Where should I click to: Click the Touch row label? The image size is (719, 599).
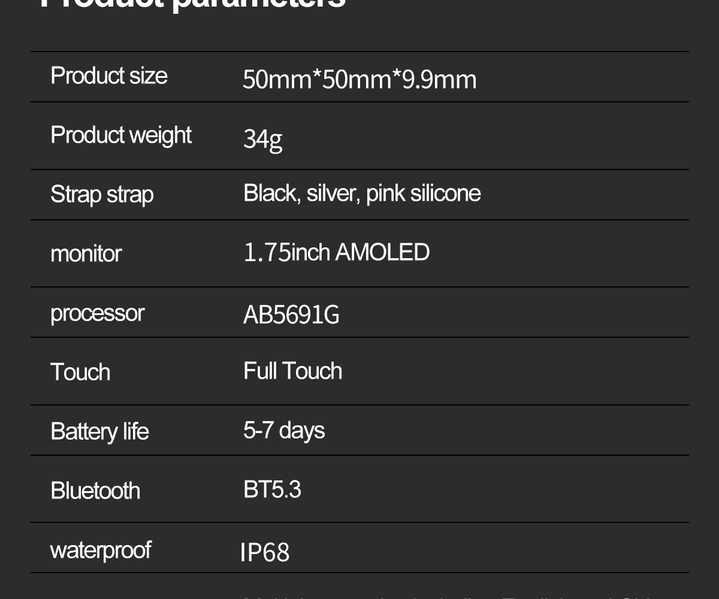[80, 372]
